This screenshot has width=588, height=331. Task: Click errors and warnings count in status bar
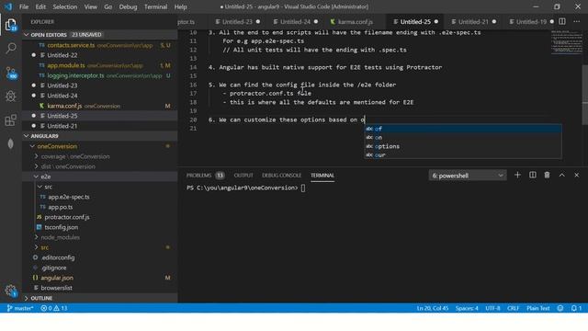tap(53, 308)
